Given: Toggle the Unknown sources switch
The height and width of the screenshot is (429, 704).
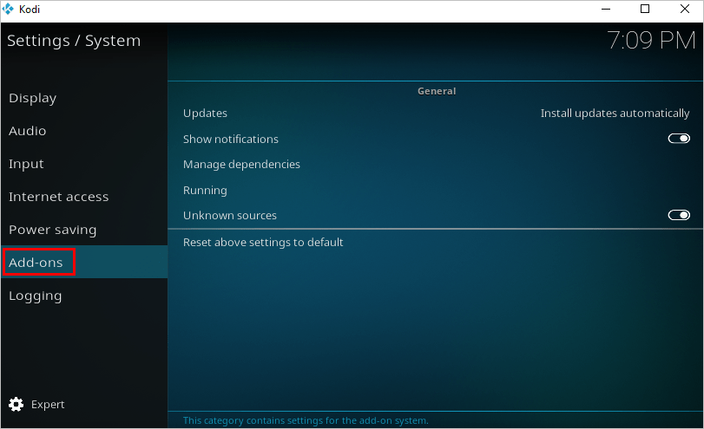Looking at the screenshot, I should 679,215.
